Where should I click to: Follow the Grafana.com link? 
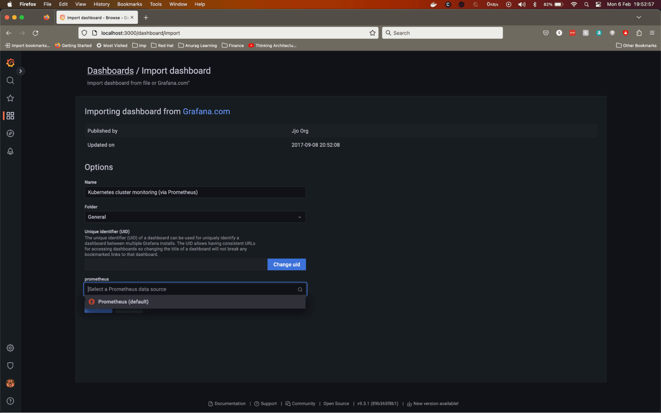[x=206, y=112]
